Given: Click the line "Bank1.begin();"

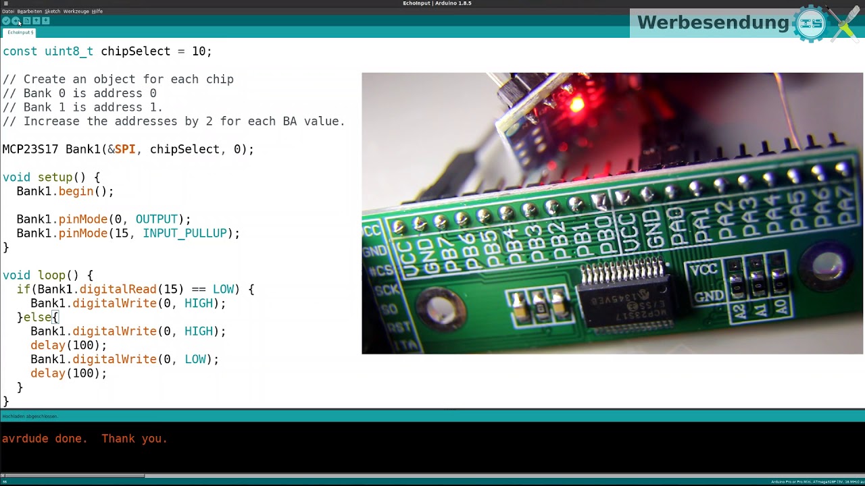Looking at the screenshot, I should tap(66, 192).
